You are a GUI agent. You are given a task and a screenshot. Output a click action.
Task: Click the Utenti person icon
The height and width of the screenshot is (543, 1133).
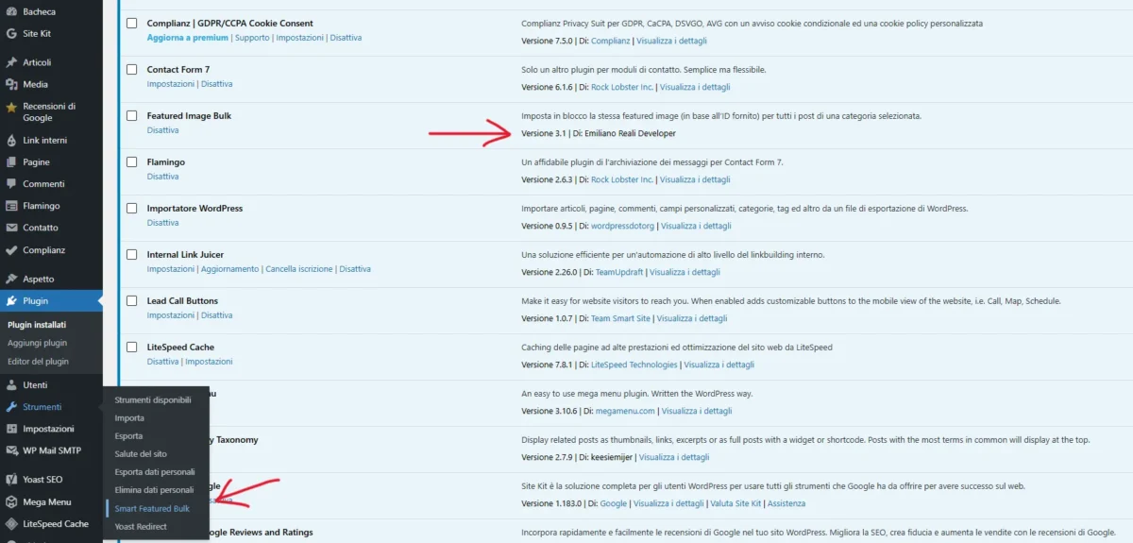pos(11,385)
